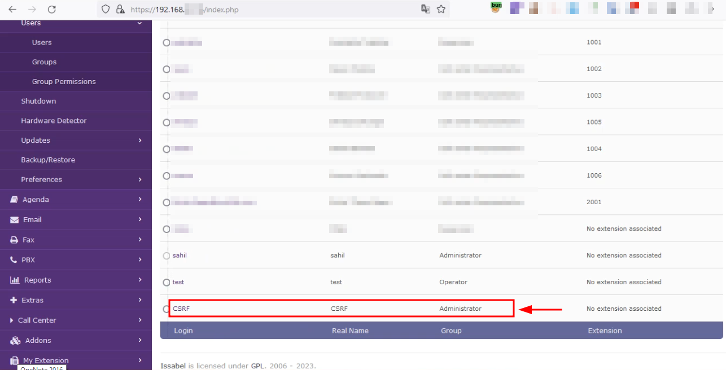Viewport: 726px width, 370px height.
Task: Click the padlock connection security icon
Action: coord(120,9)
